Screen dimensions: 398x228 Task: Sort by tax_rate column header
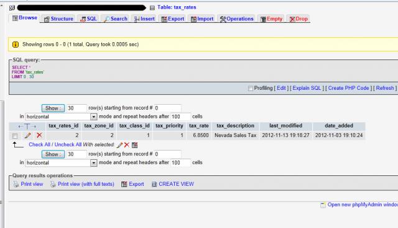(x=199, y=126)
